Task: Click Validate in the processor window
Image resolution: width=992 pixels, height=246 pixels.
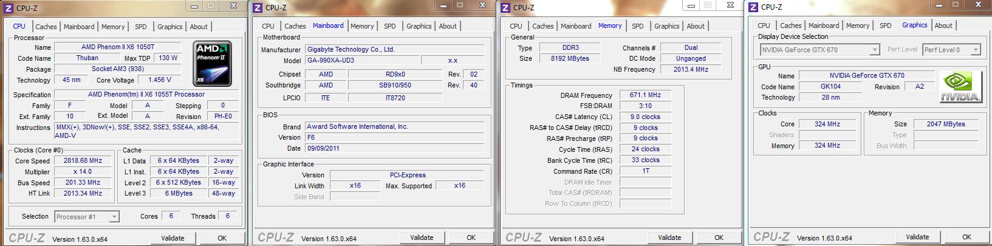Action: tap(173, 238)
